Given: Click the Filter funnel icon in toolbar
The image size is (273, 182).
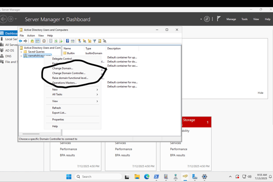Looking at the screenshot, I should (x=94, y=41).
